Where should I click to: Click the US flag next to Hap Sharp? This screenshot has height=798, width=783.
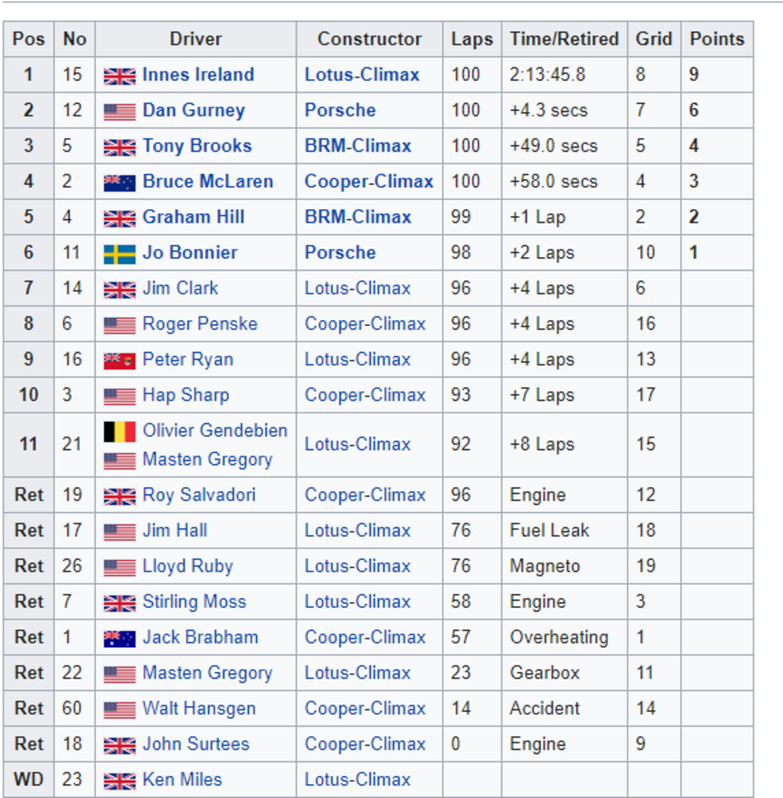tap(120, 396)
